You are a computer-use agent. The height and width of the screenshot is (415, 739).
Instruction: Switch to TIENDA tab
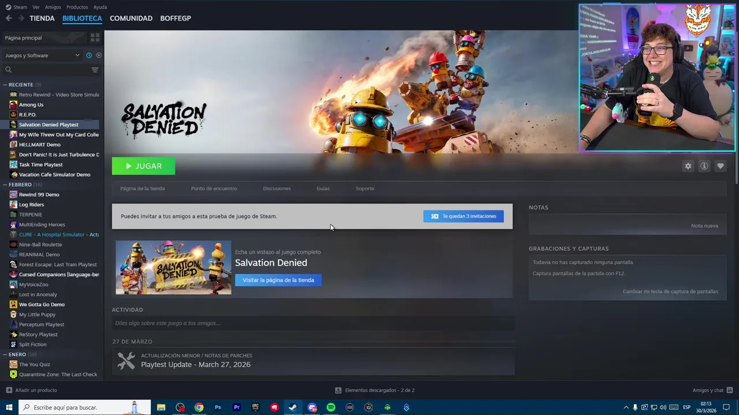pos(42,18)
